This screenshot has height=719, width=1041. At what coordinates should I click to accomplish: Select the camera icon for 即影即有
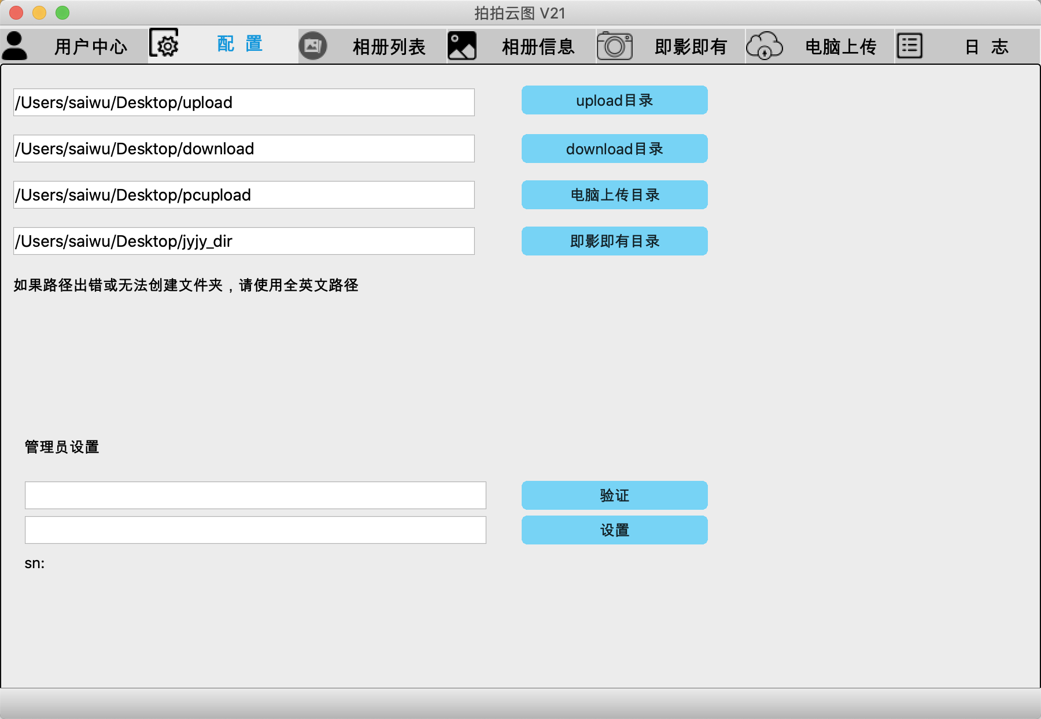pos(615,45)
